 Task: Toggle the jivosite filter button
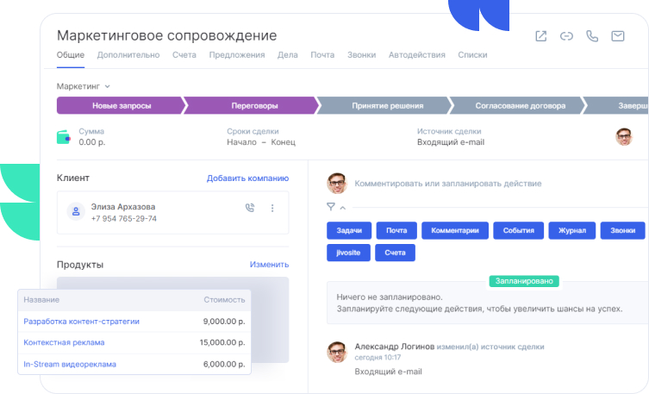(349, 253)
